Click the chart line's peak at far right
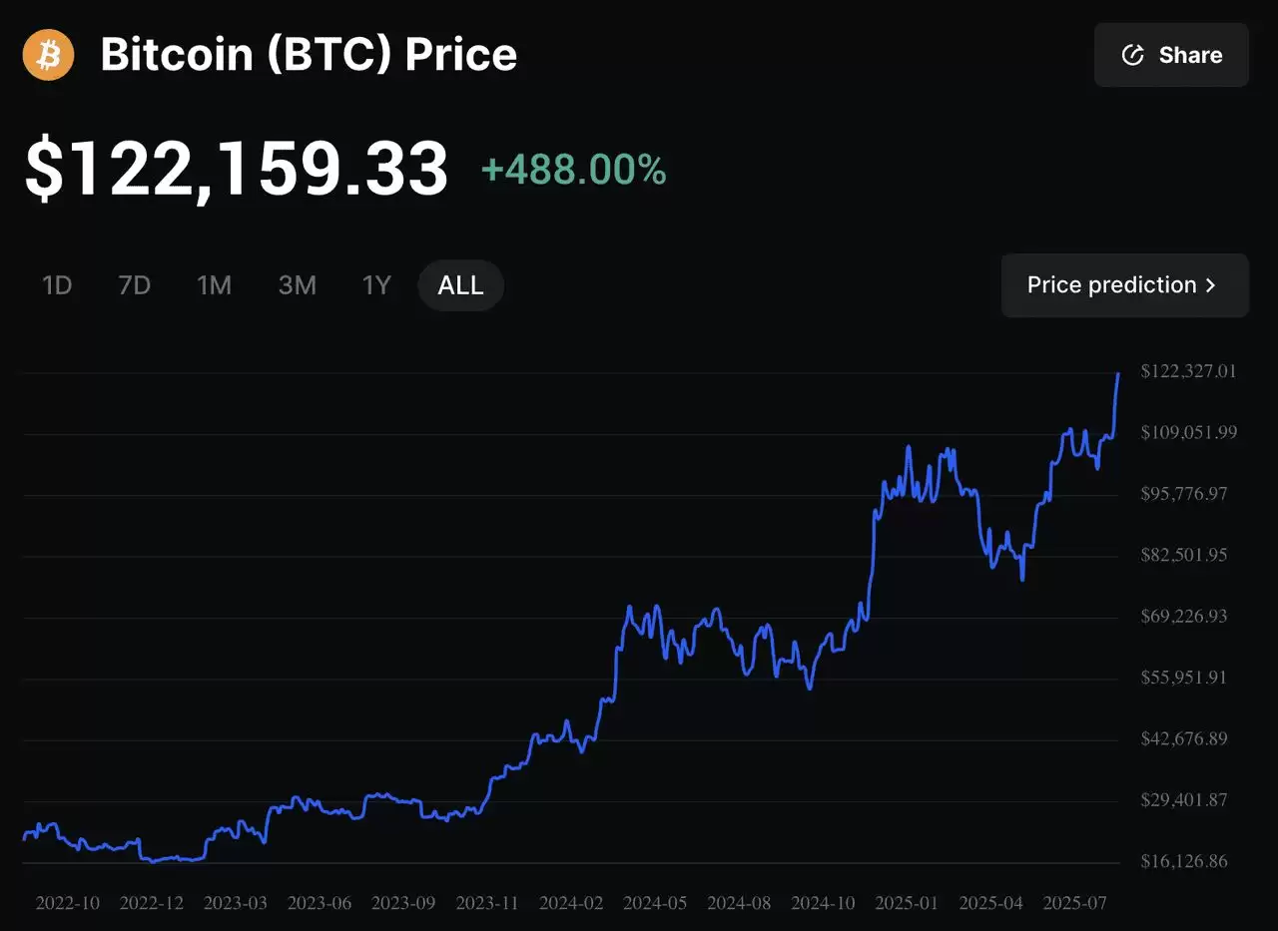This screenshot has width=1278, height=931. 1118,374
